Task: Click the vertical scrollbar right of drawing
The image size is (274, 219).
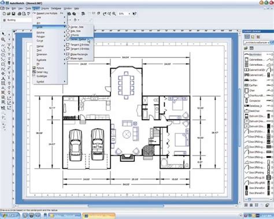Action: point(240,117)
